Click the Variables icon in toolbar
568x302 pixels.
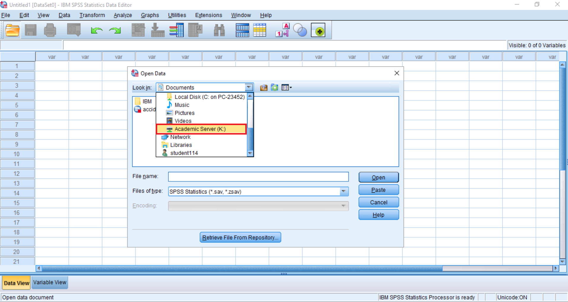tap(176, 30)
